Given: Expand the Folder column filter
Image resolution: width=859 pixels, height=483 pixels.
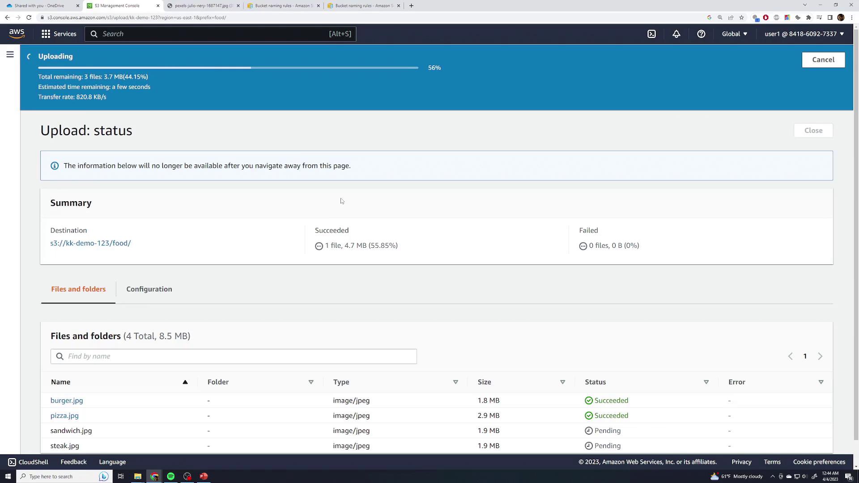Looking at the screenshot, I should [x=311, y=381].
